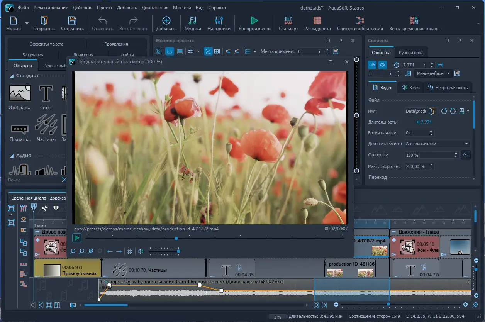Open Настройки from the main toolbar
This screenshot has height=322, width=485.
(219, 23)
